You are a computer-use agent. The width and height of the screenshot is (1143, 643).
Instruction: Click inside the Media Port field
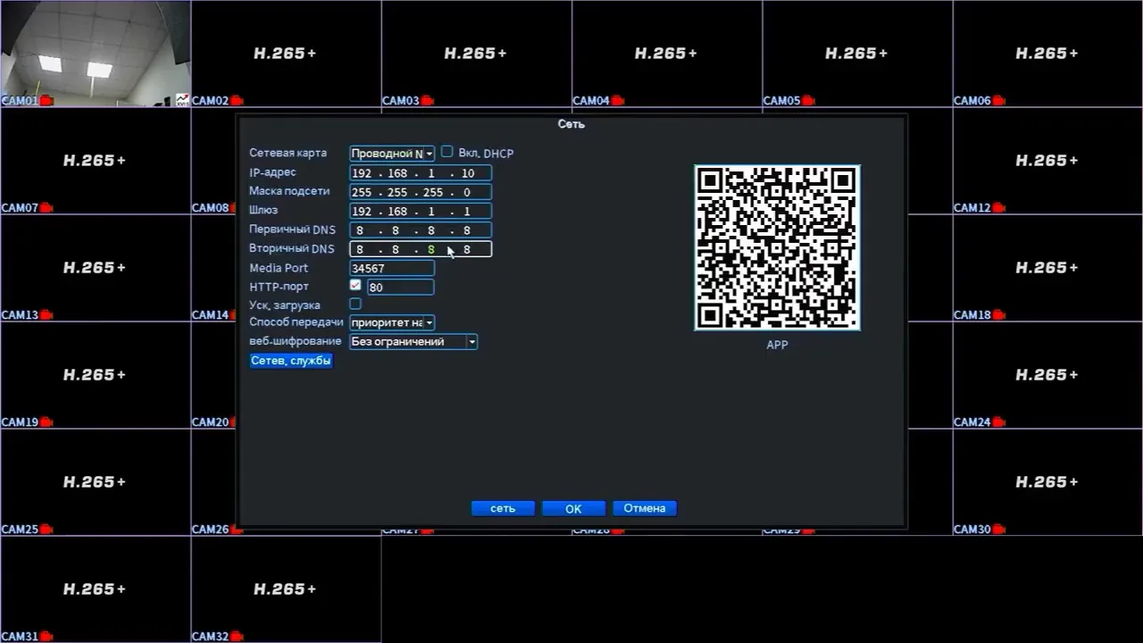coord(392,268)
